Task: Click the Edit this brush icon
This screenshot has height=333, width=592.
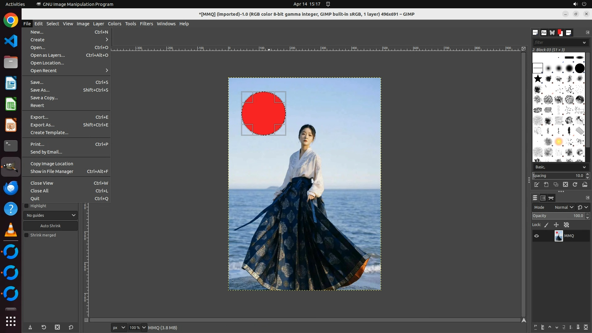Action: pos(536,185)
